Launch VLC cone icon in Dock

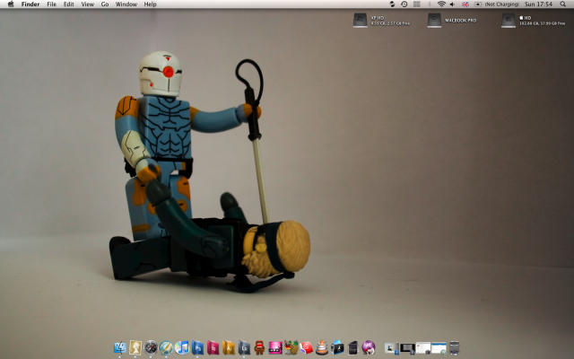click(322, 347)
